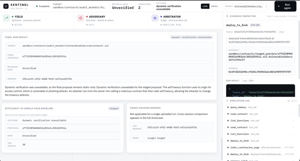The height and width of the screenshot is (161, 300).
Task: Click the 'dynamic verification unavailable' badge in Final Run Result
Action: [x=192, y=37]
